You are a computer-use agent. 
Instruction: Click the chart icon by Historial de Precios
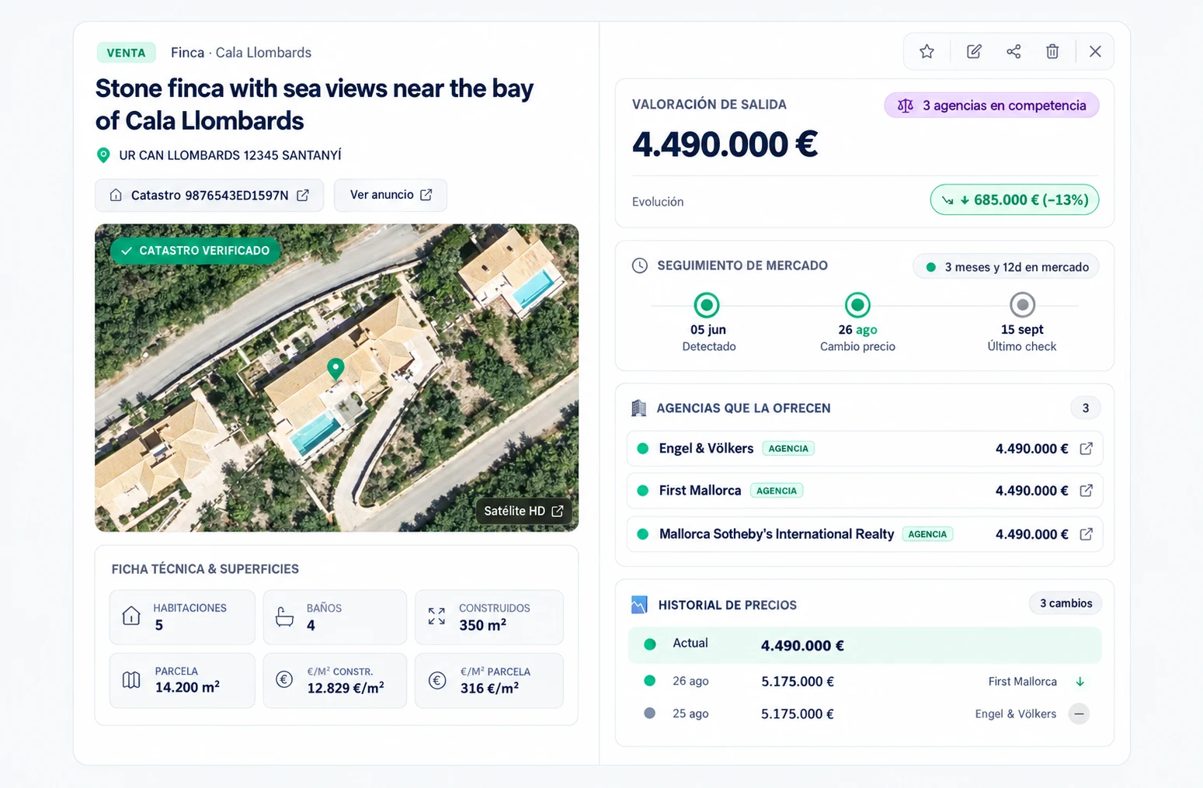[x=639, y=605]
